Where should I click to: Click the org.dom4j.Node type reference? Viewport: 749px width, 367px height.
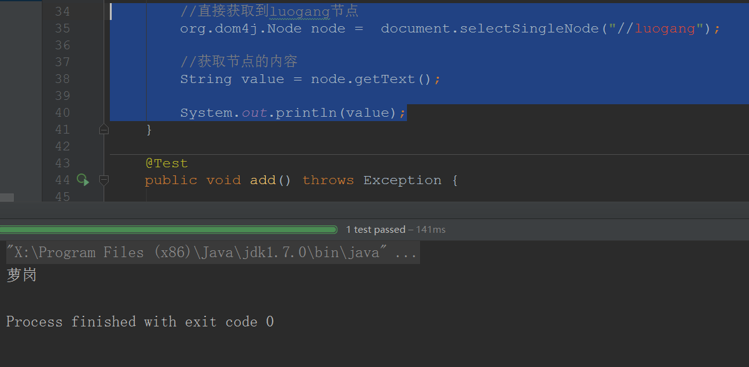point(241,28)
